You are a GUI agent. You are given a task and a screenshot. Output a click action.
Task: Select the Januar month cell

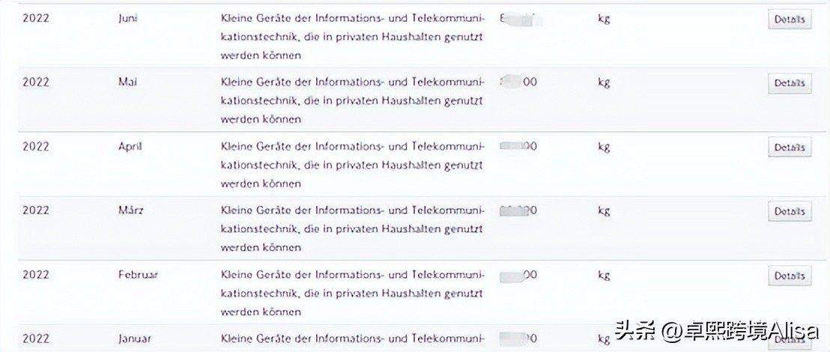(x=134, y=339)
